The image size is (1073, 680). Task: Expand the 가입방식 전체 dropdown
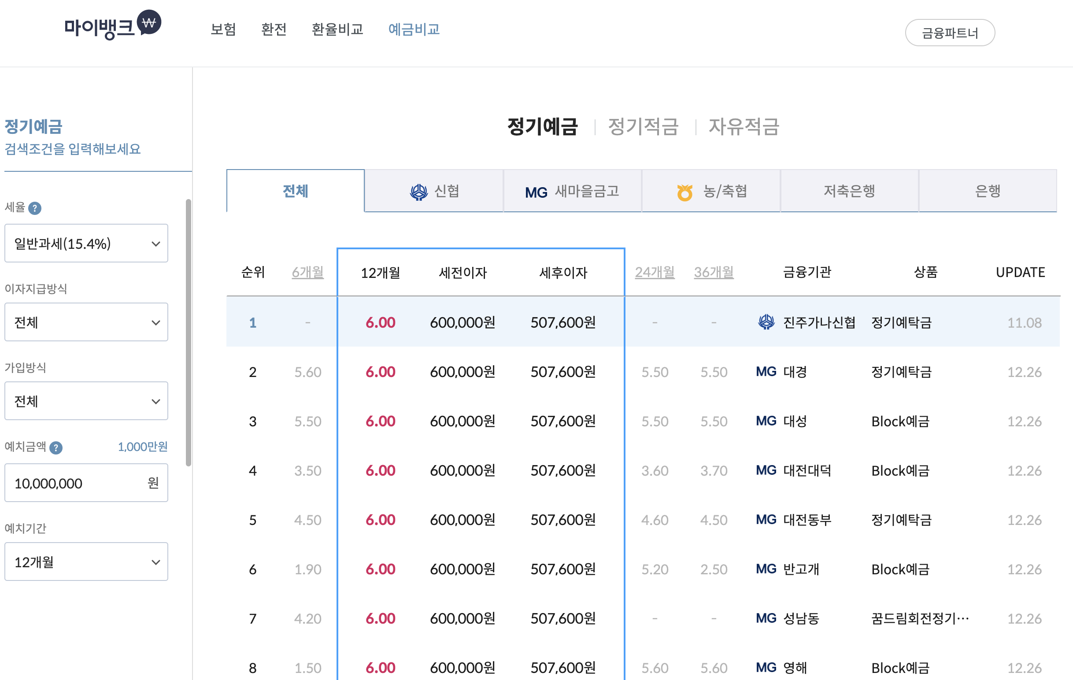[x=86, y=401]
